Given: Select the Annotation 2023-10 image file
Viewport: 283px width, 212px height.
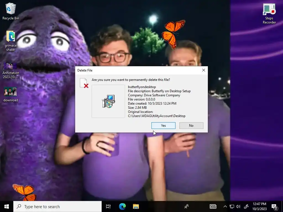Looking at the screenshot, I should click(x=11, y=70).
